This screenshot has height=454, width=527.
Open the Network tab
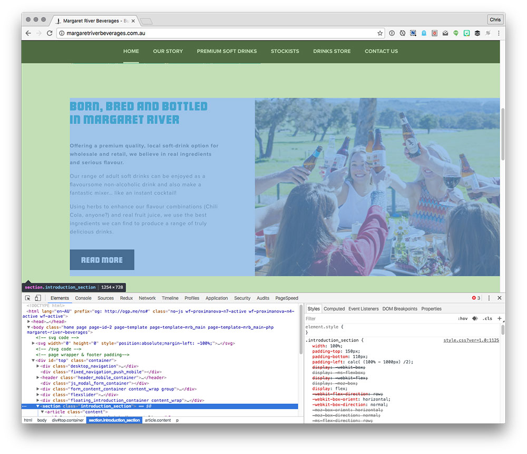click(147, 298)
